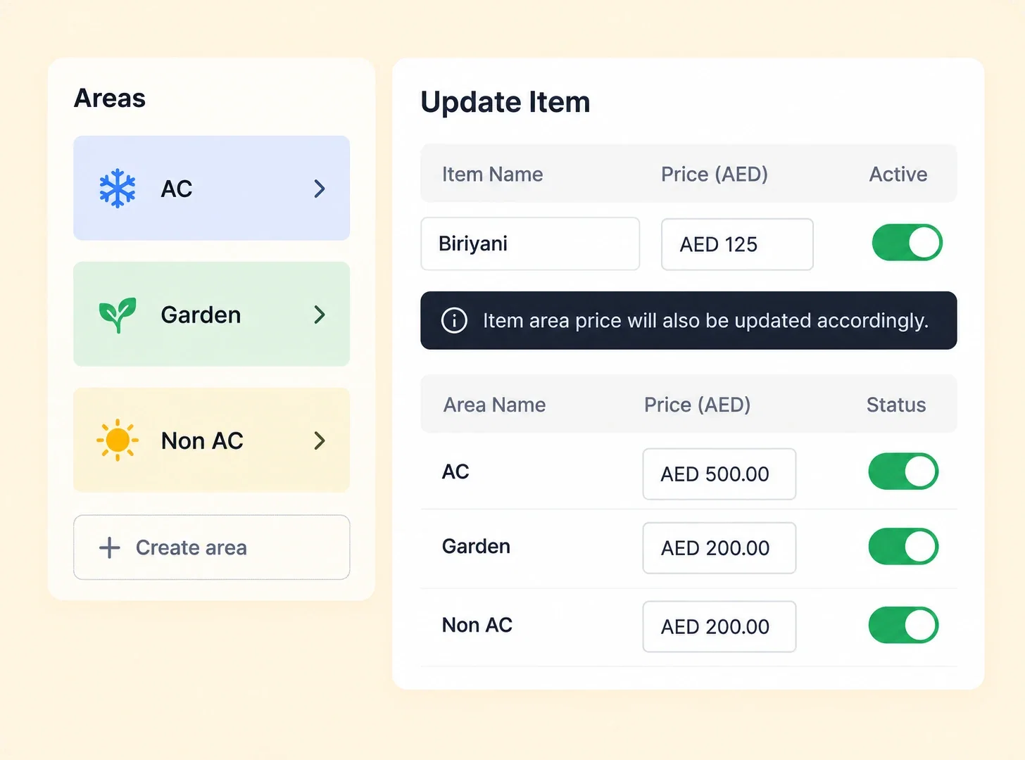Click the AC name in the area price table
The image size is (1025, 760).
coord(455,471)
